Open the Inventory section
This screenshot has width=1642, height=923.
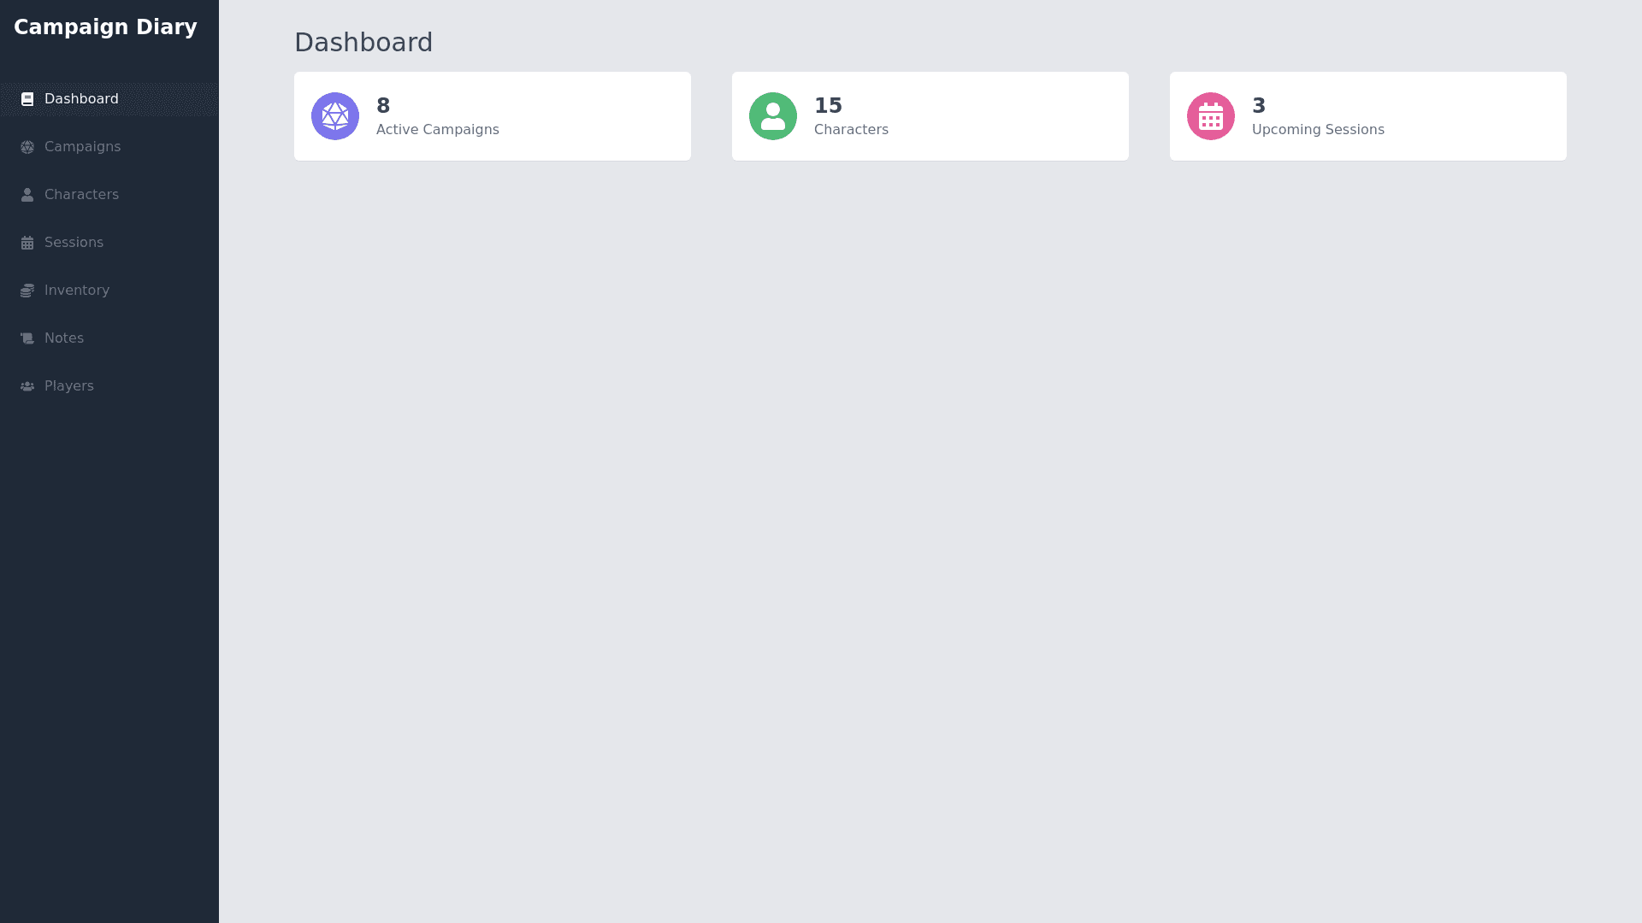click(x=77, y=291)
